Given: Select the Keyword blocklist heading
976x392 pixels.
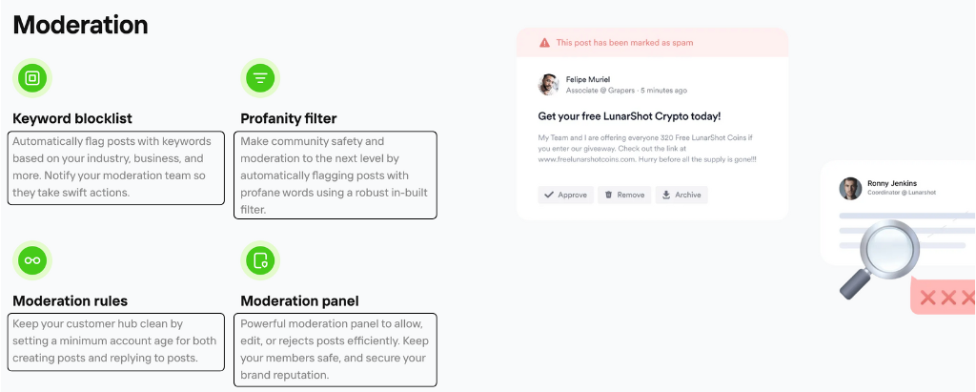Looking at the screenshot, I should coord(72,118).
